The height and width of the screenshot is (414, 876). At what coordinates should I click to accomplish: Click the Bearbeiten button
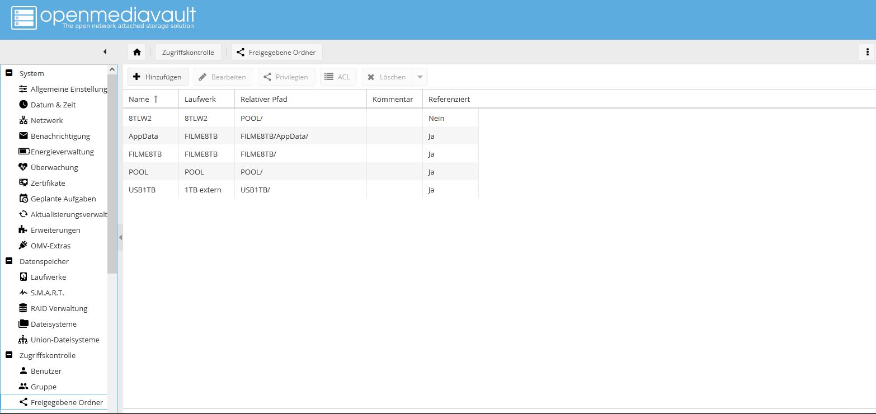point(223,77)
